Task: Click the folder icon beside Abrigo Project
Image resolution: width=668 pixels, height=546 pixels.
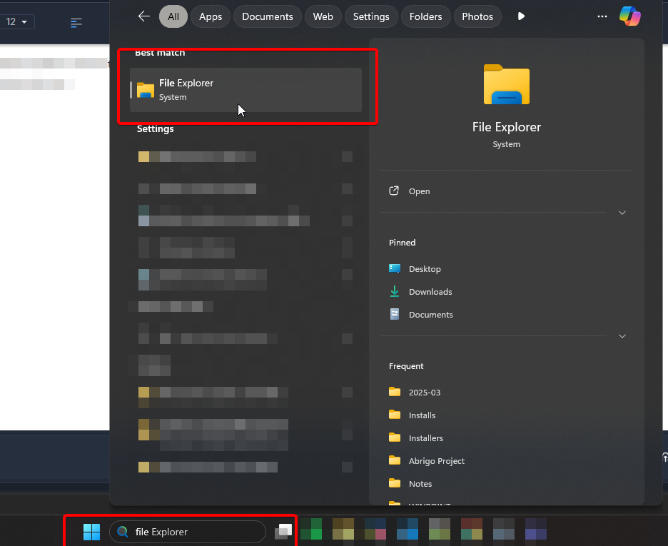Action: 395,460
